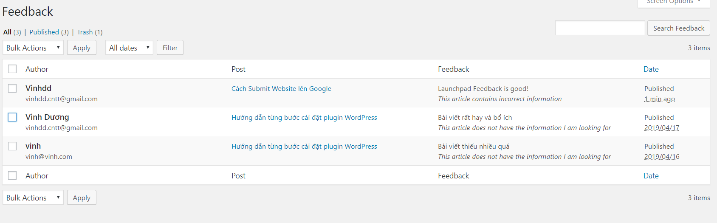Click the bottom Apply button

(x=82, y=198)
